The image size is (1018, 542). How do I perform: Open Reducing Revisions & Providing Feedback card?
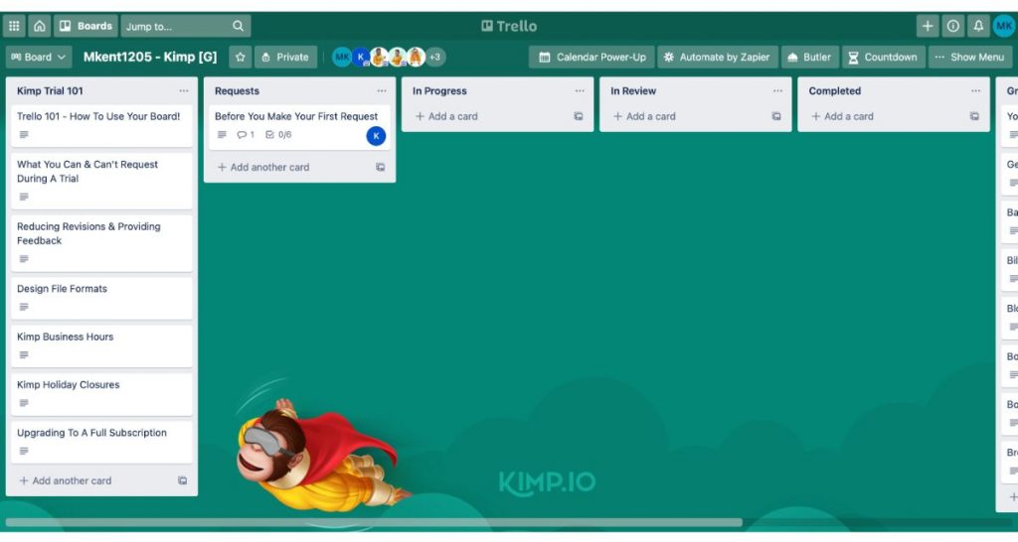coord(102,242)
